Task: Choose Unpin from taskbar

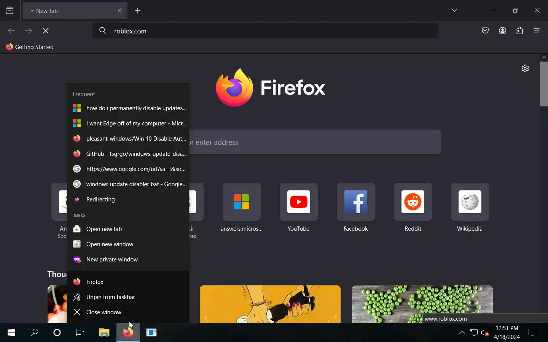Action: pos(128,297)
